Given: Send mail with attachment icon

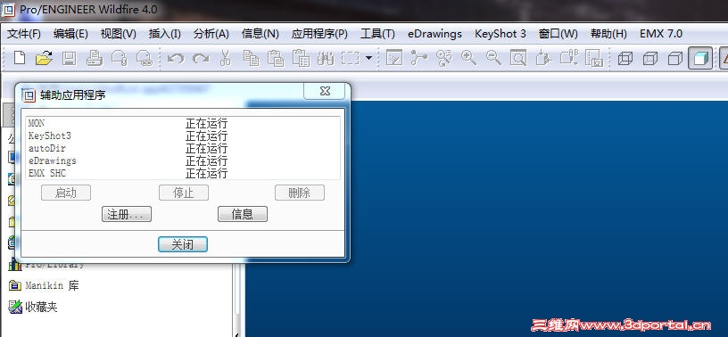Looking at the screenshot, I should coord(120,58).
